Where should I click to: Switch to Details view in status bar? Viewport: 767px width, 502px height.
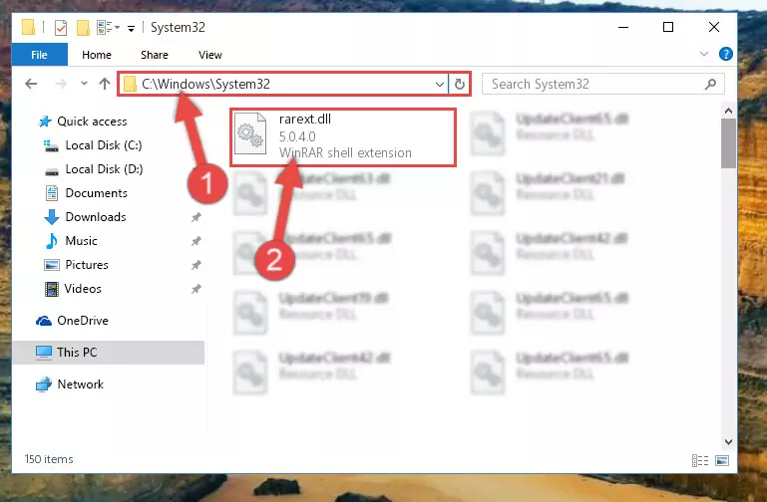point(700,460)
